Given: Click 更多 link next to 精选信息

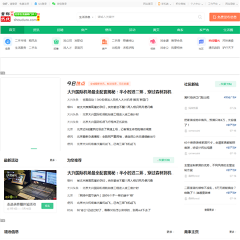Looking at the screenshot, I should click(x=170, y=232).
